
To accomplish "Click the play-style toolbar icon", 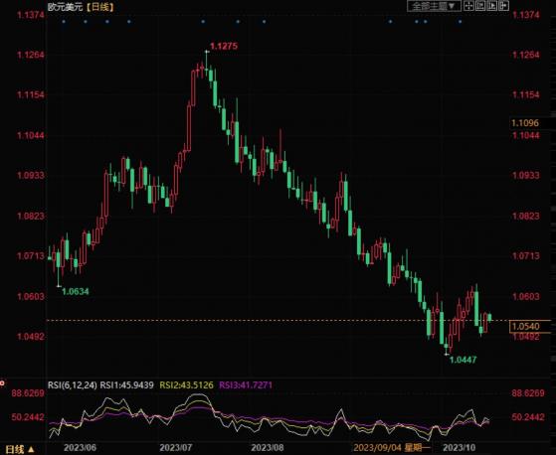I will coord(492,6).
